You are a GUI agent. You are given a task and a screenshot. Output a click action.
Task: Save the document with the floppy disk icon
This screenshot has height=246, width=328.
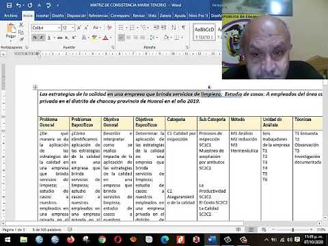tap(9, 5)
